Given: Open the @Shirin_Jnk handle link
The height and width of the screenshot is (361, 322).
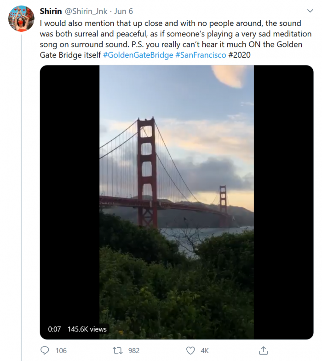Looking at the screenshot, I should pyautogui.click(x=88, y=12).
